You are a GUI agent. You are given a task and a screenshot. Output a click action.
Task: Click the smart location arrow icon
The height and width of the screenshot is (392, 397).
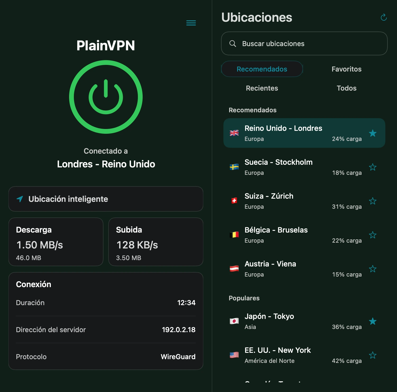point(20,199)
